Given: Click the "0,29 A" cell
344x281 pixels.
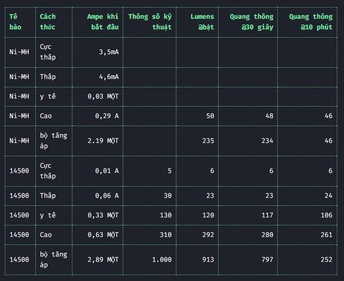Looking at the screenshot, I should 107,116.
